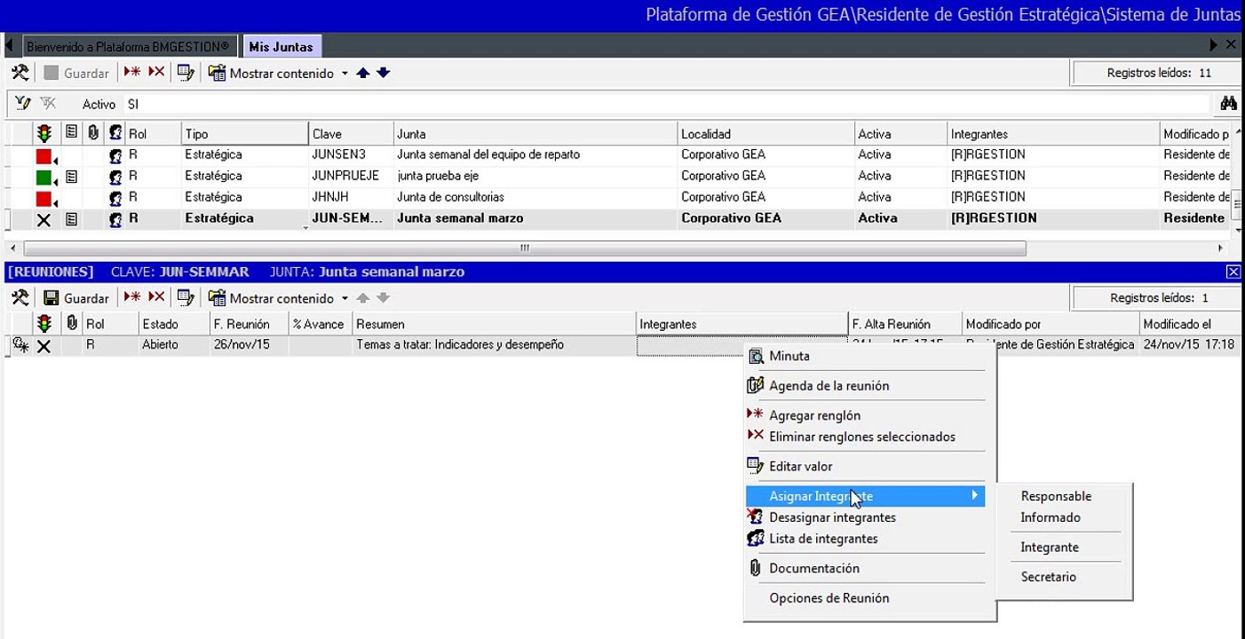Select 'Junta semanal del equipo de reparto' cell
Viewport: 1245px width, 639px height.
pos(535,154)
